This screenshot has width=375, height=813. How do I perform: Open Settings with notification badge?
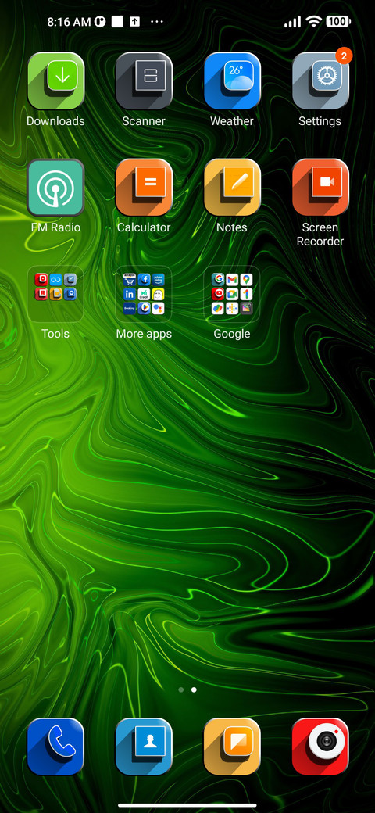coord(320,81)
